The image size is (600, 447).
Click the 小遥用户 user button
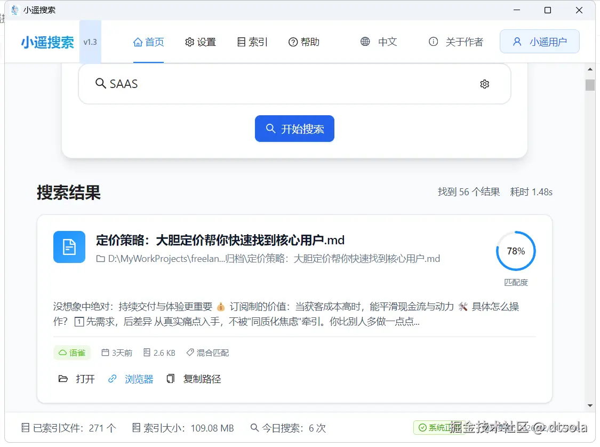pos(540,41)
